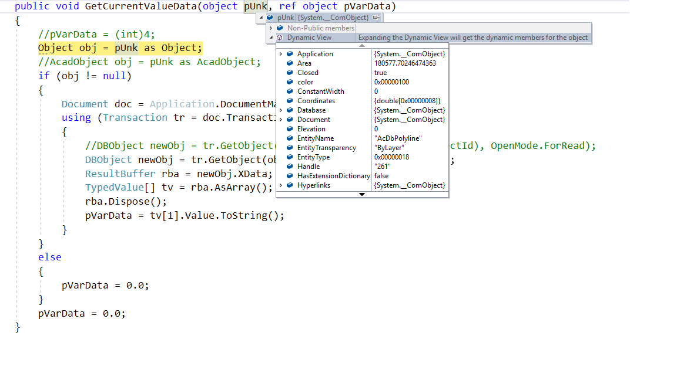
Task: Select the Area value 180577.70246474363
Action: pos(405,63)
